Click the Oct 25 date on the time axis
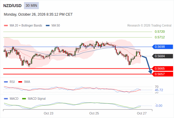The height and width of the screenshot is (118, 174). click(94, 113)
